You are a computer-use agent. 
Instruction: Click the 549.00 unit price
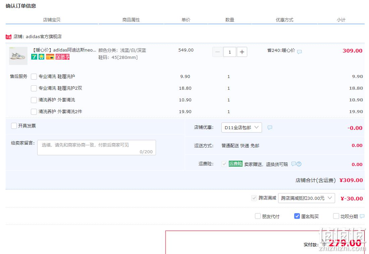(x=186, y=50)
